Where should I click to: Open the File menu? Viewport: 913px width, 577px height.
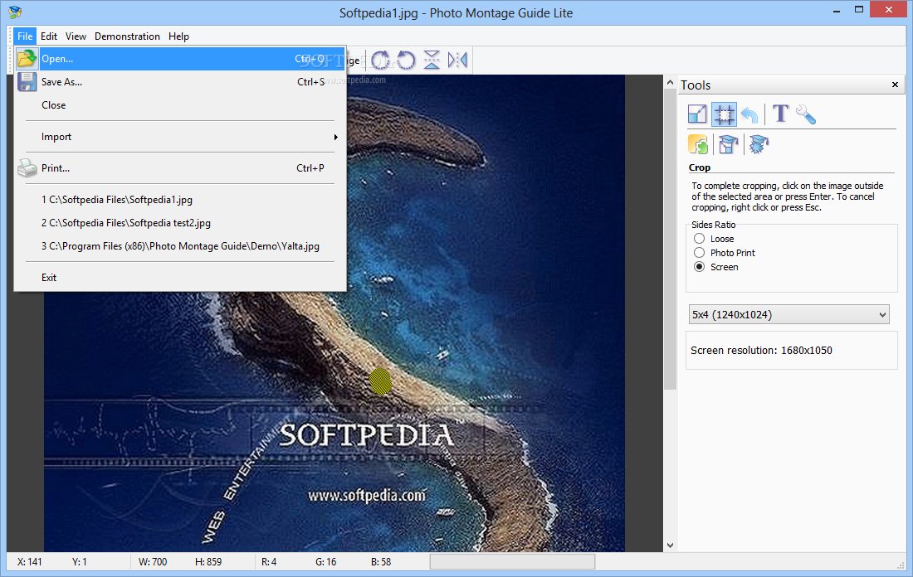25,36
